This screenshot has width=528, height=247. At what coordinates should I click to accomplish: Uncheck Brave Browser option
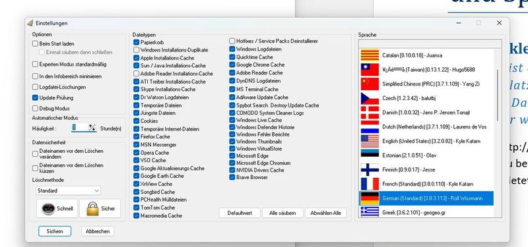[x=232, y=177]
